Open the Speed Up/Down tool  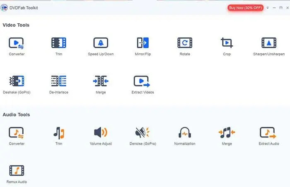(101, 43)
